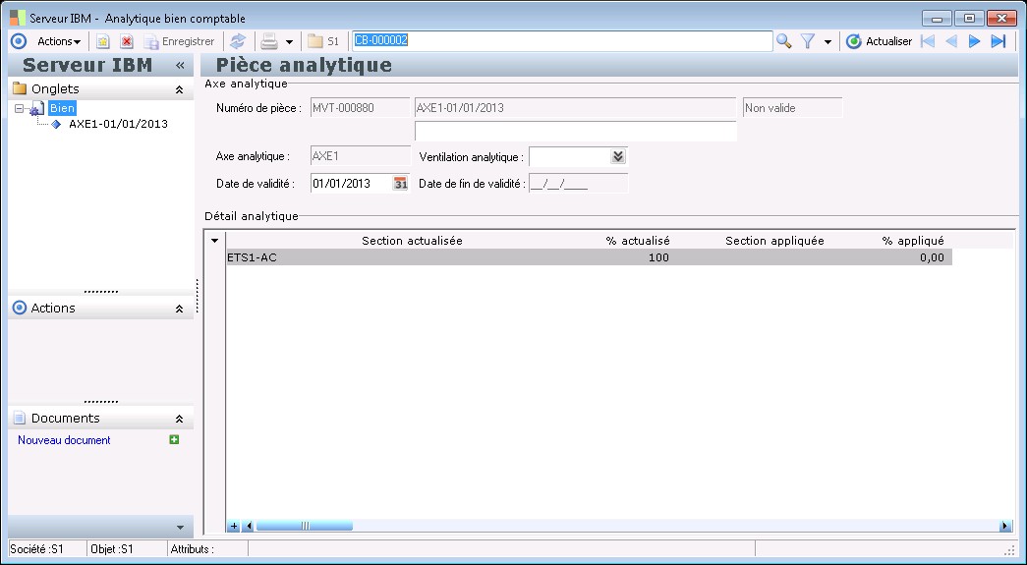Click the Actualiser button

click(879, 41)
